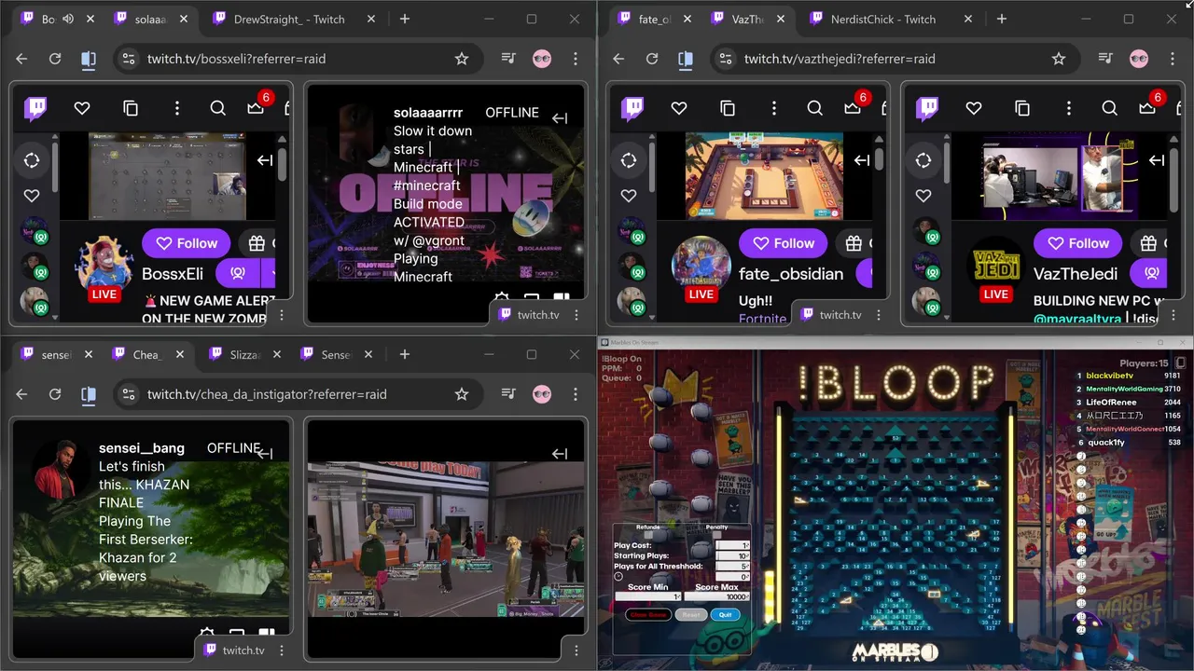Follow the BossxEli channel

[186, 243]
